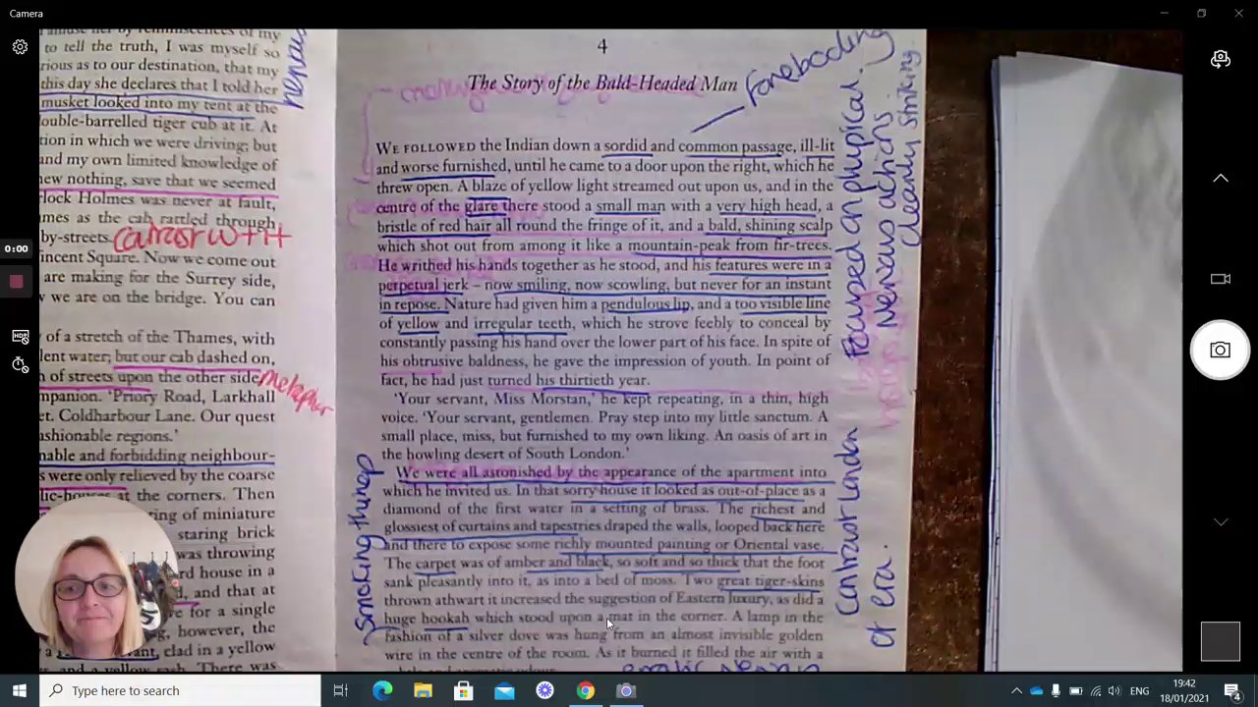Open the clock showing 19:42
Image resolution: width=1258 pixels, height=707 pixels.
(x=1184, y=690)
